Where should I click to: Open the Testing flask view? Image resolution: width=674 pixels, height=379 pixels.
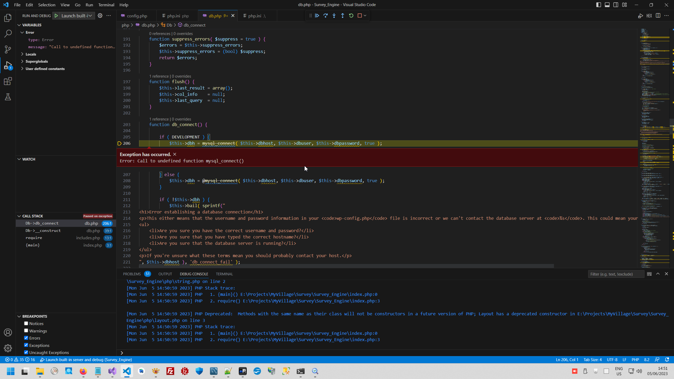click(8, 97)
